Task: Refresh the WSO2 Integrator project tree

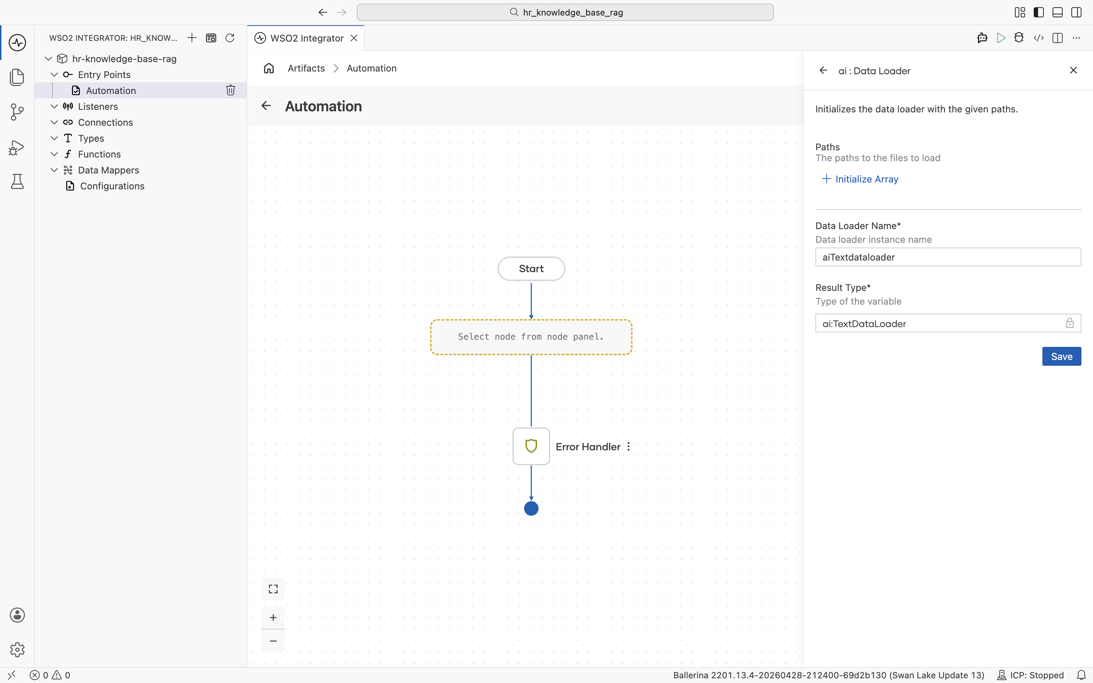Action: click(230, 38)
